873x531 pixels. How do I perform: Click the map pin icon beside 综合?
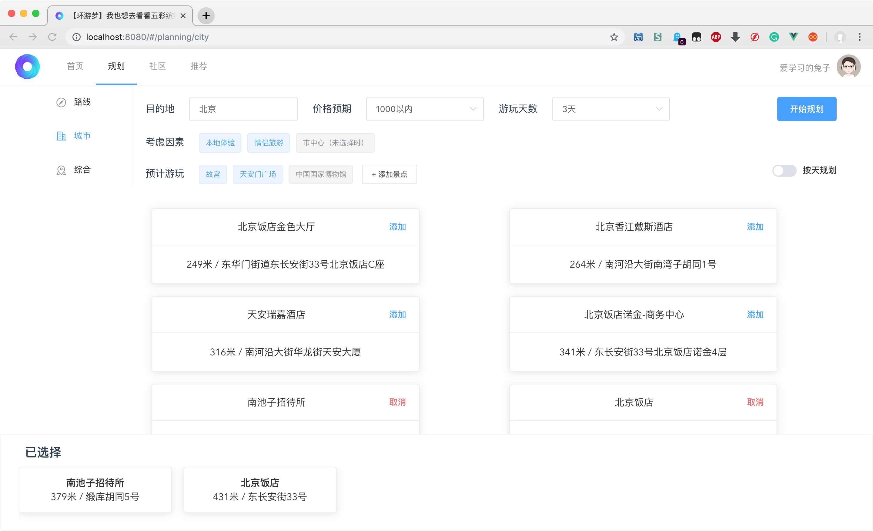[61, 170]
